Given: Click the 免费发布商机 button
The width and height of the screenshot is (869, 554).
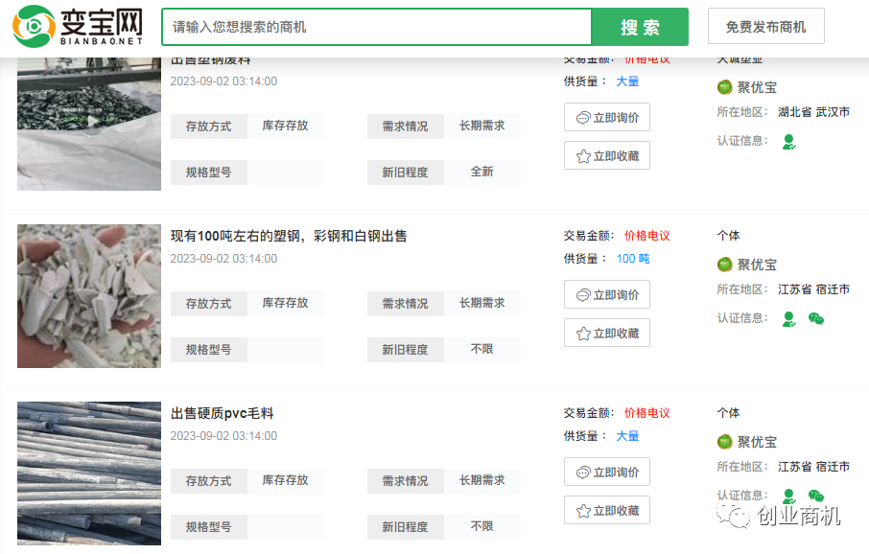Looking at the screenshot, I should pyautogui.click(x=765, y=27).
